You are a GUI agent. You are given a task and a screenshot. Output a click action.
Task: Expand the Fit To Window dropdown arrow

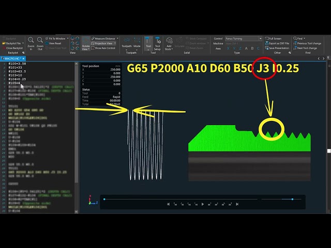point(68,39)
